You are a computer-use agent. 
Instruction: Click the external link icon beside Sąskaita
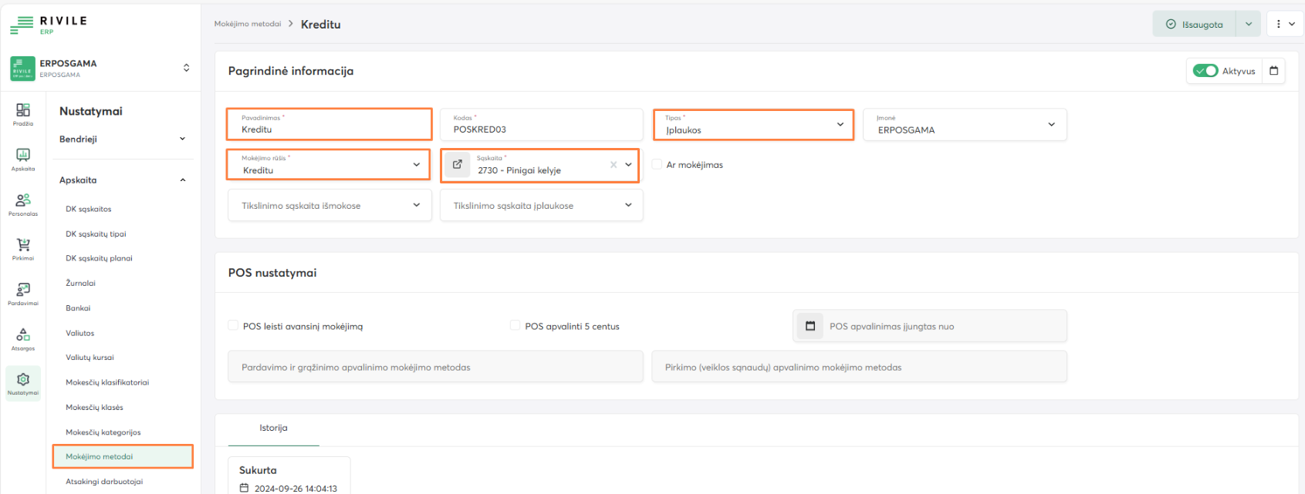coord(458,164)
